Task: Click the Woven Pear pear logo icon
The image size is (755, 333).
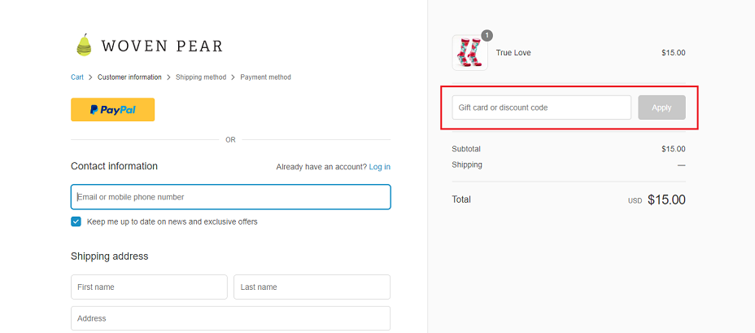Action: [84, 45]
